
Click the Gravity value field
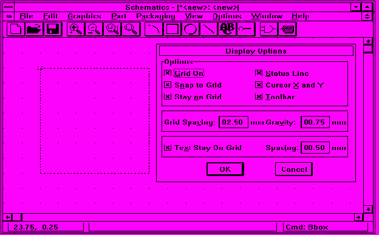(x=315, y=122)
